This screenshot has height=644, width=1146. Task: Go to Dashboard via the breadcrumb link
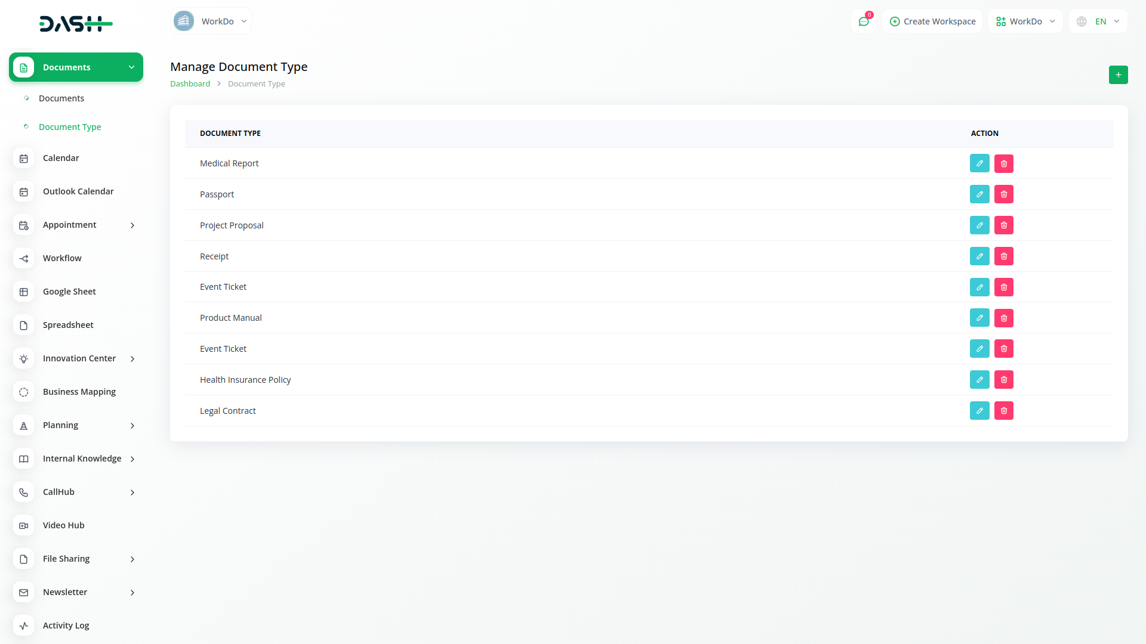(x=190, y=83)
